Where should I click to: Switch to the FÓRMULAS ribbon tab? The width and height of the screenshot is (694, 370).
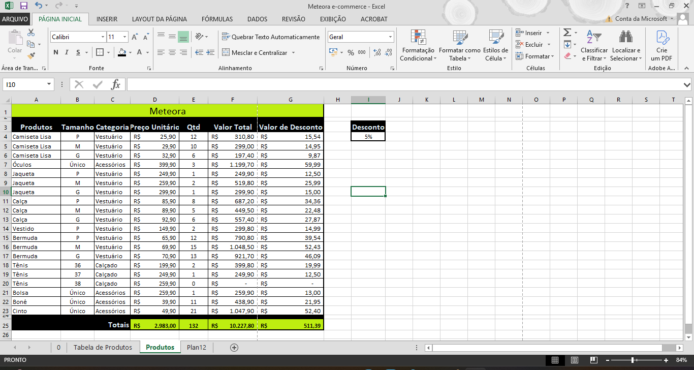pos(217,19)
